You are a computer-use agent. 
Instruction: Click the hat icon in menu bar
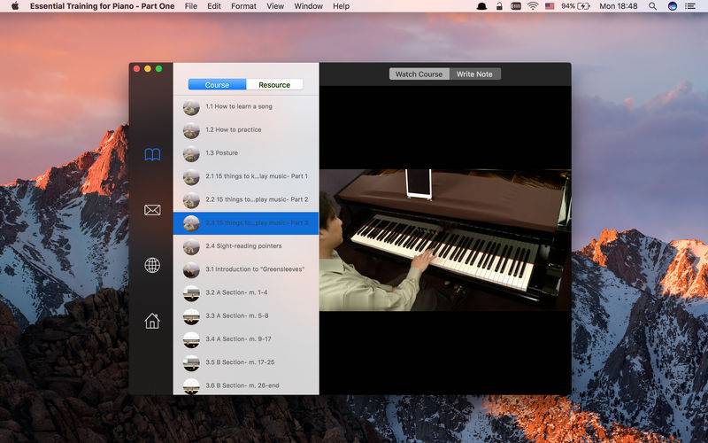point(481,6)
